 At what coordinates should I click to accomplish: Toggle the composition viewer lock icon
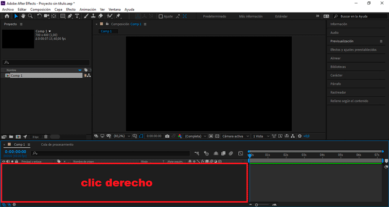point(107,24)
